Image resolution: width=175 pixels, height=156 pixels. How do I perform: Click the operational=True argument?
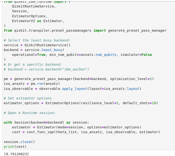pos(28,54)
